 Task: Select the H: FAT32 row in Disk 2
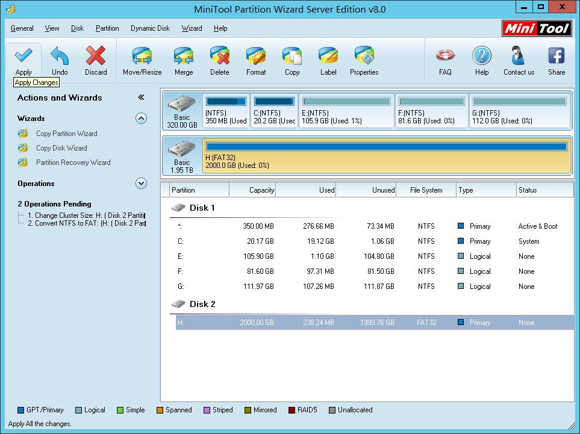[x=375, y=323]
